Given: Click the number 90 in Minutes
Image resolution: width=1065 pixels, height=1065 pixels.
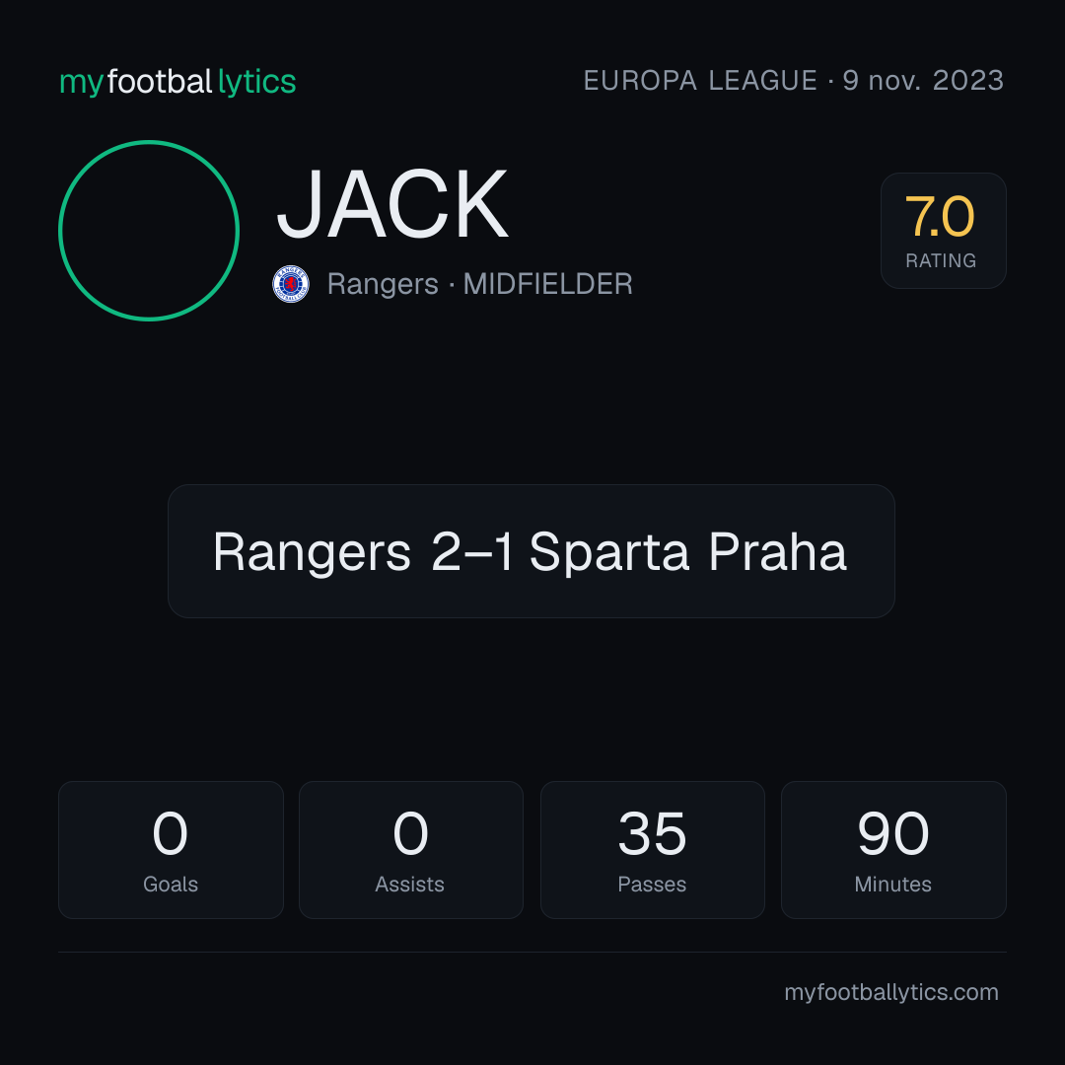Looking at the screenshot, I should point(893,833).
